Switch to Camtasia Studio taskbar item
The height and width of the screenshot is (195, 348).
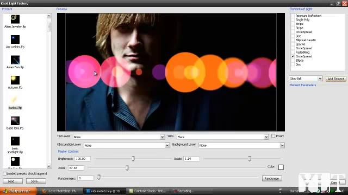coord(149,191)
